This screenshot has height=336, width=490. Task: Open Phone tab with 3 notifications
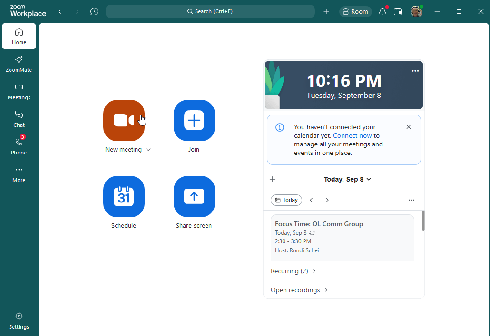tap(19, 146)
